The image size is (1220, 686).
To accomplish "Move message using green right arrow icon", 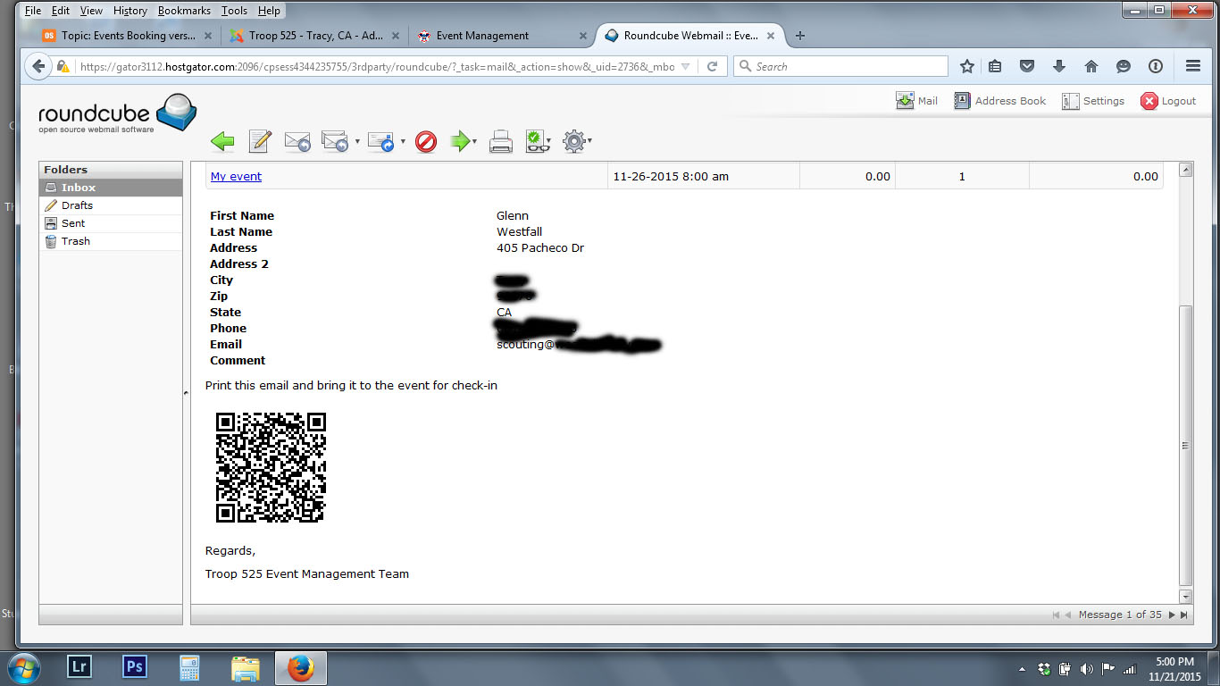I will point(460,141).
